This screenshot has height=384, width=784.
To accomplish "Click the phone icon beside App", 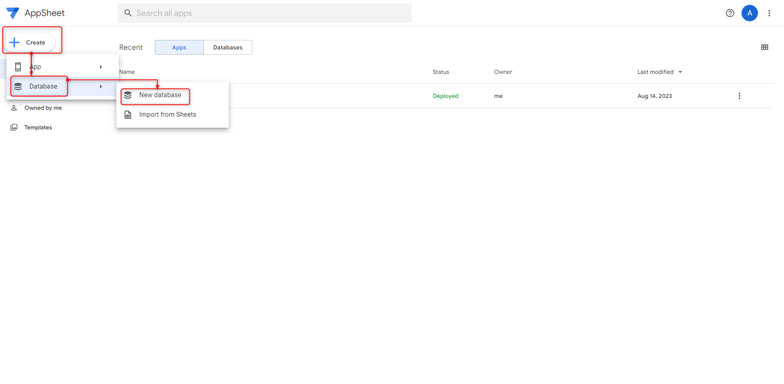I will coord(18,67).
